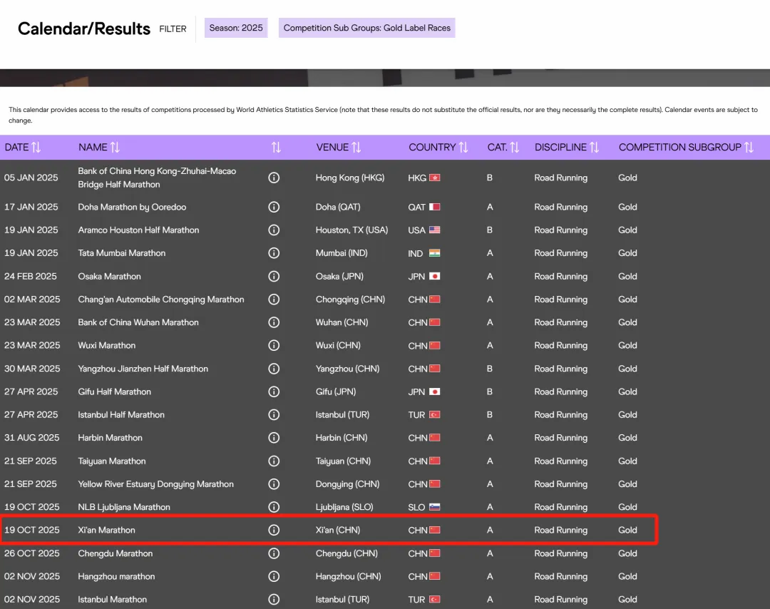Sort by Cat. column arrows

pos(515,148)
